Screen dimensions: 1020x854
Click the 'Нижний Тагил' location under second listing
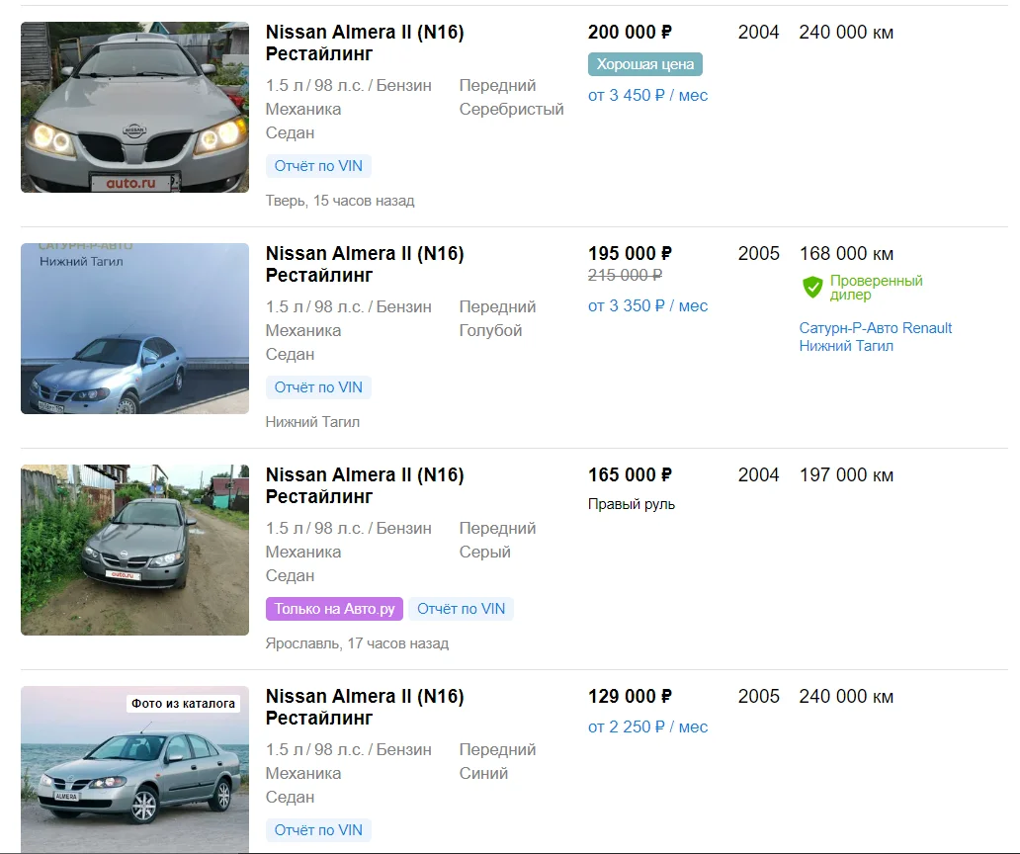pos(312,422)
